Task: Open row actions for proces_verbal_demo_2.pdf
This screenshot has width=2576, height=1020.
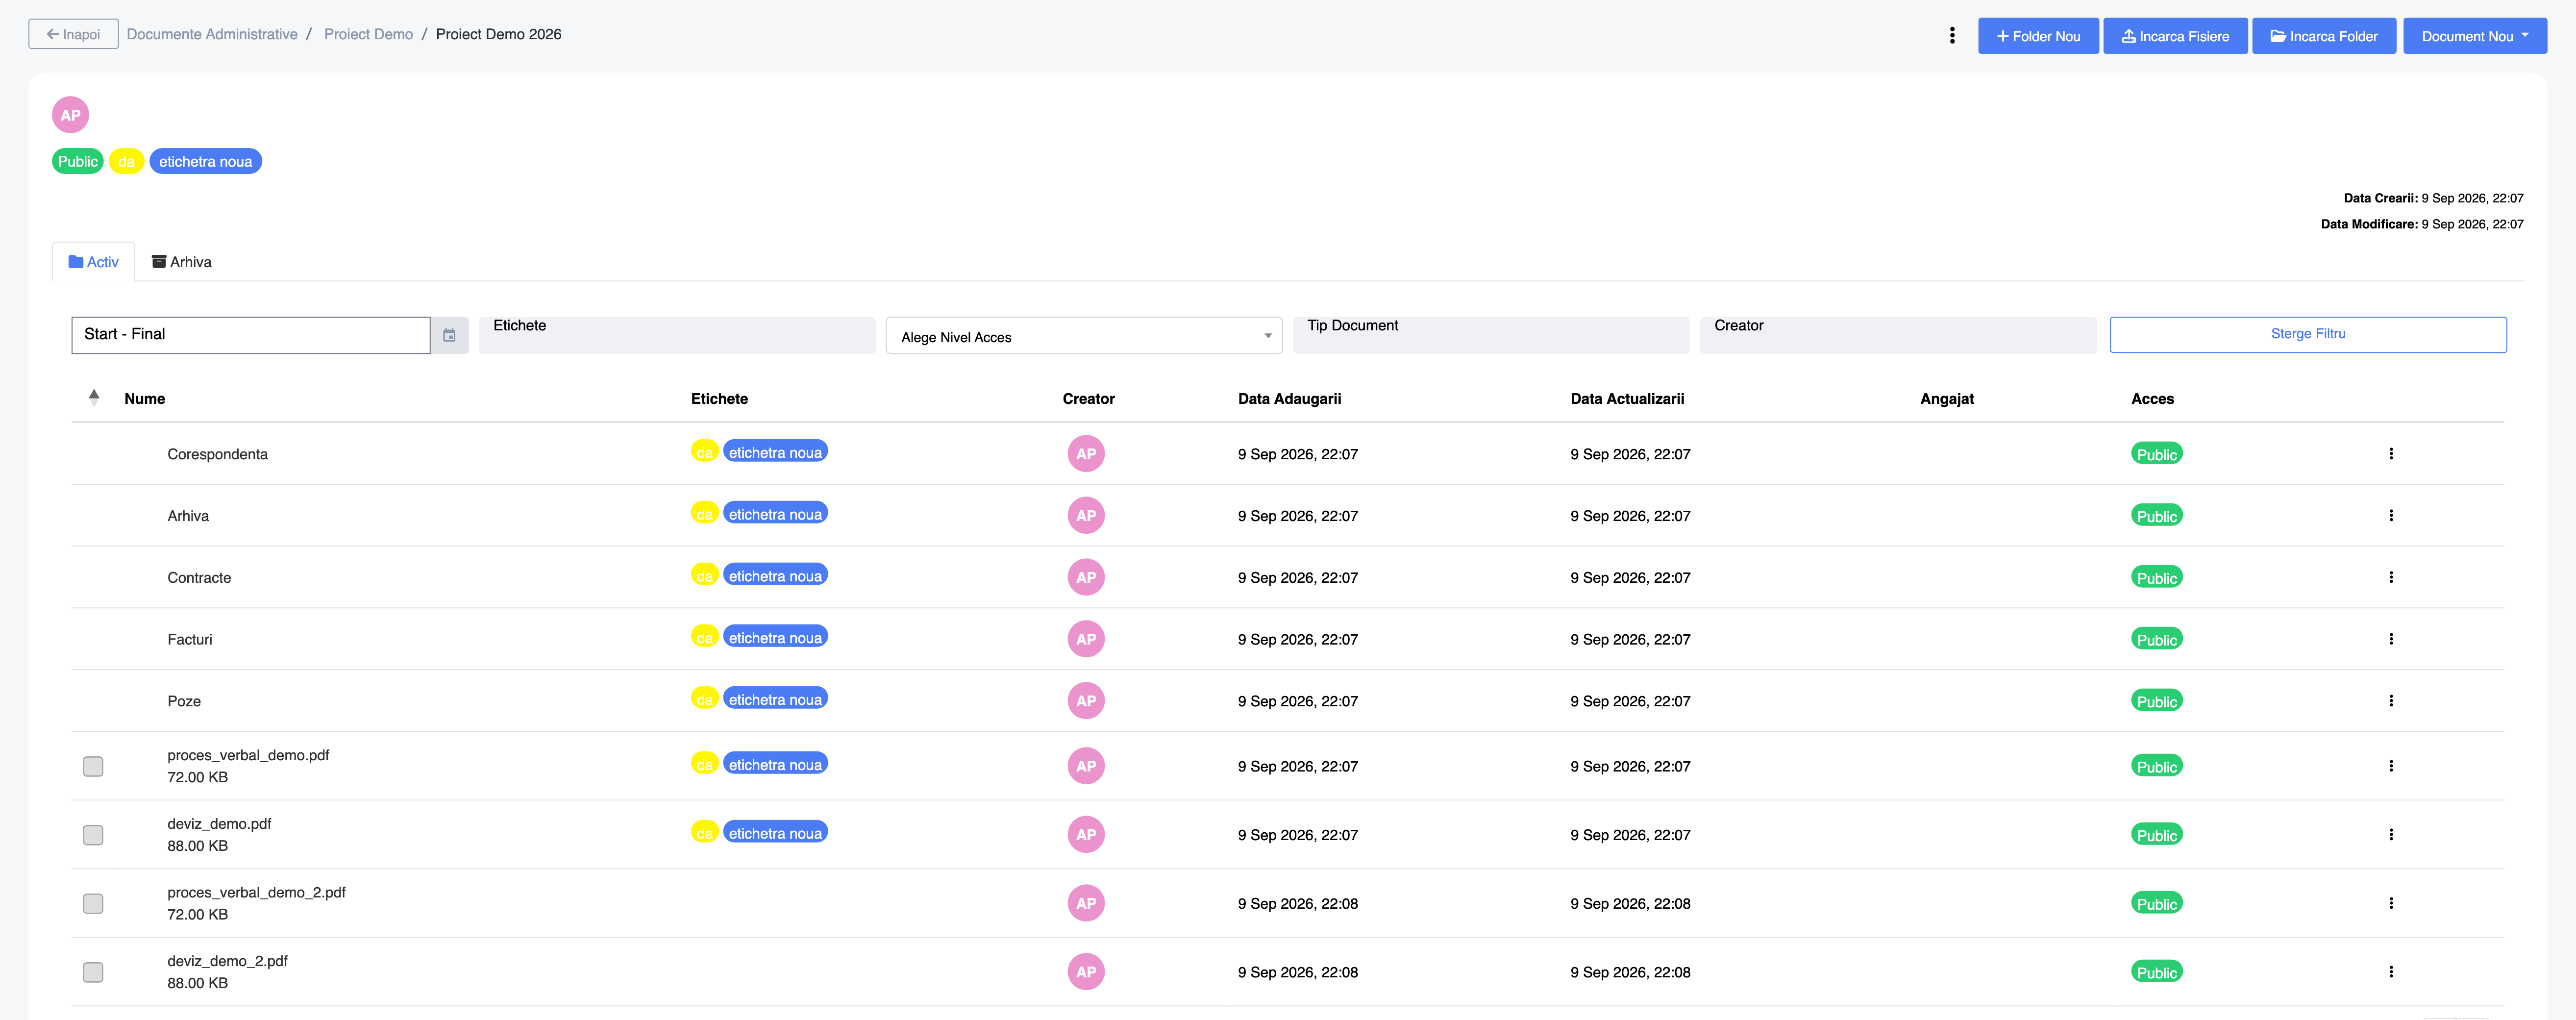Action: (2391, 903)
